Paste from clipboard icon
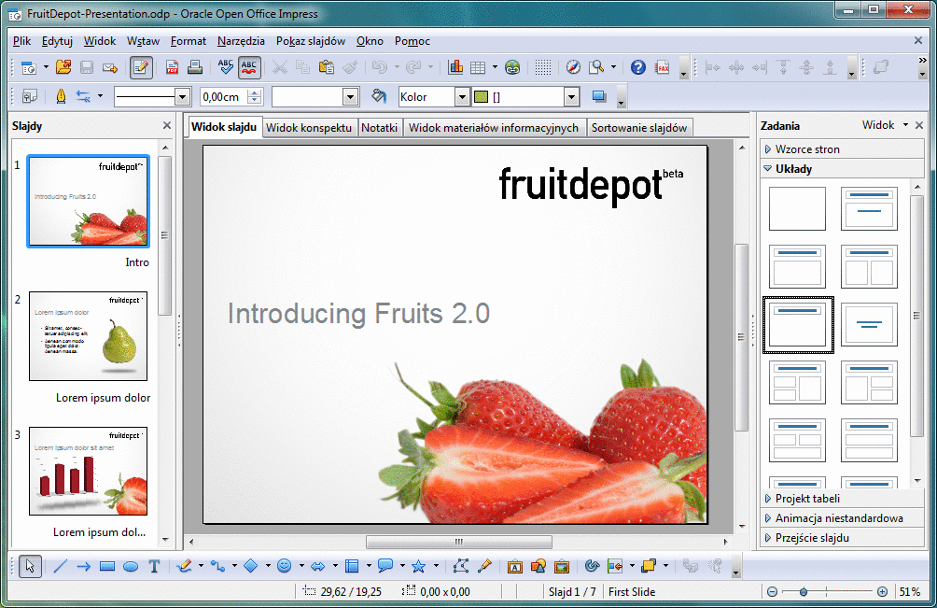 tap(327, 67)
